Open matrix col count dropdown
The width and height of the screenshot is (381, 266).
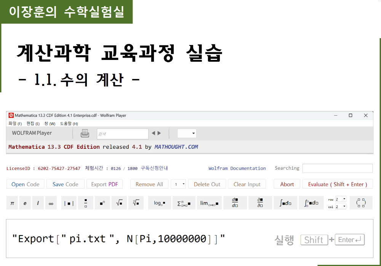tap(341, 206)
